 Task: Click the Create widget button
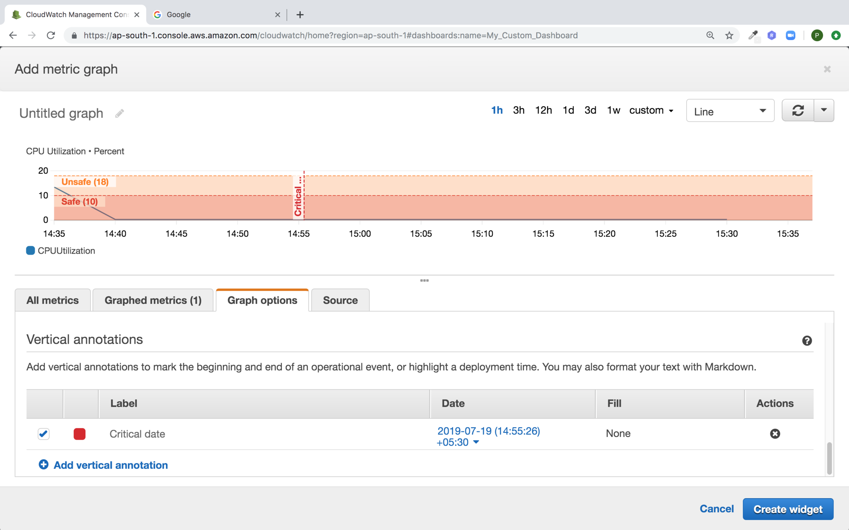(x=788, y=509)
